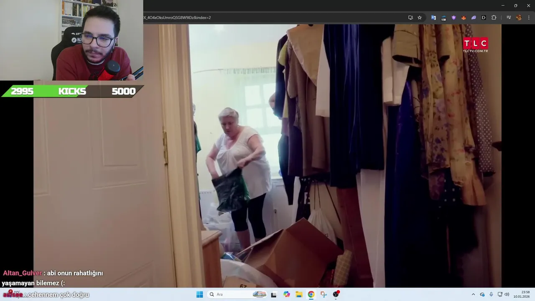535x301 pixels.
Task: Open the MetaMask fox extension
Action: pos(464,18)
